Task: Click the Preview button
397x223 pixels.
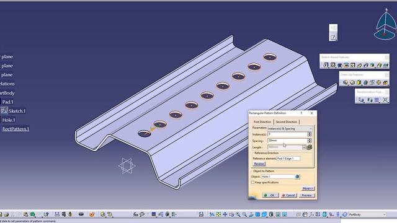Action: pyautogui.click(x=307, y=195)
